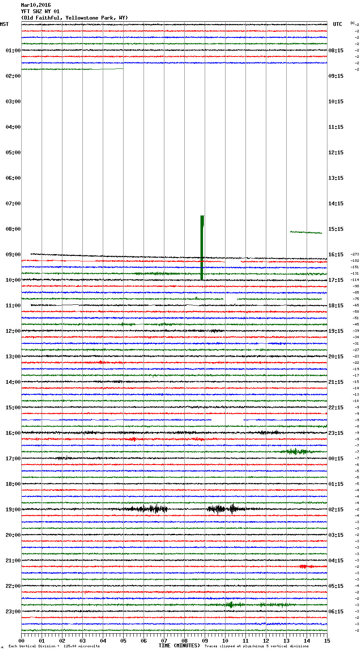Image resolution: width=361 pixels, height=652 pixels.
Task: Click the DC offset value -19
Action: (356, 369)
